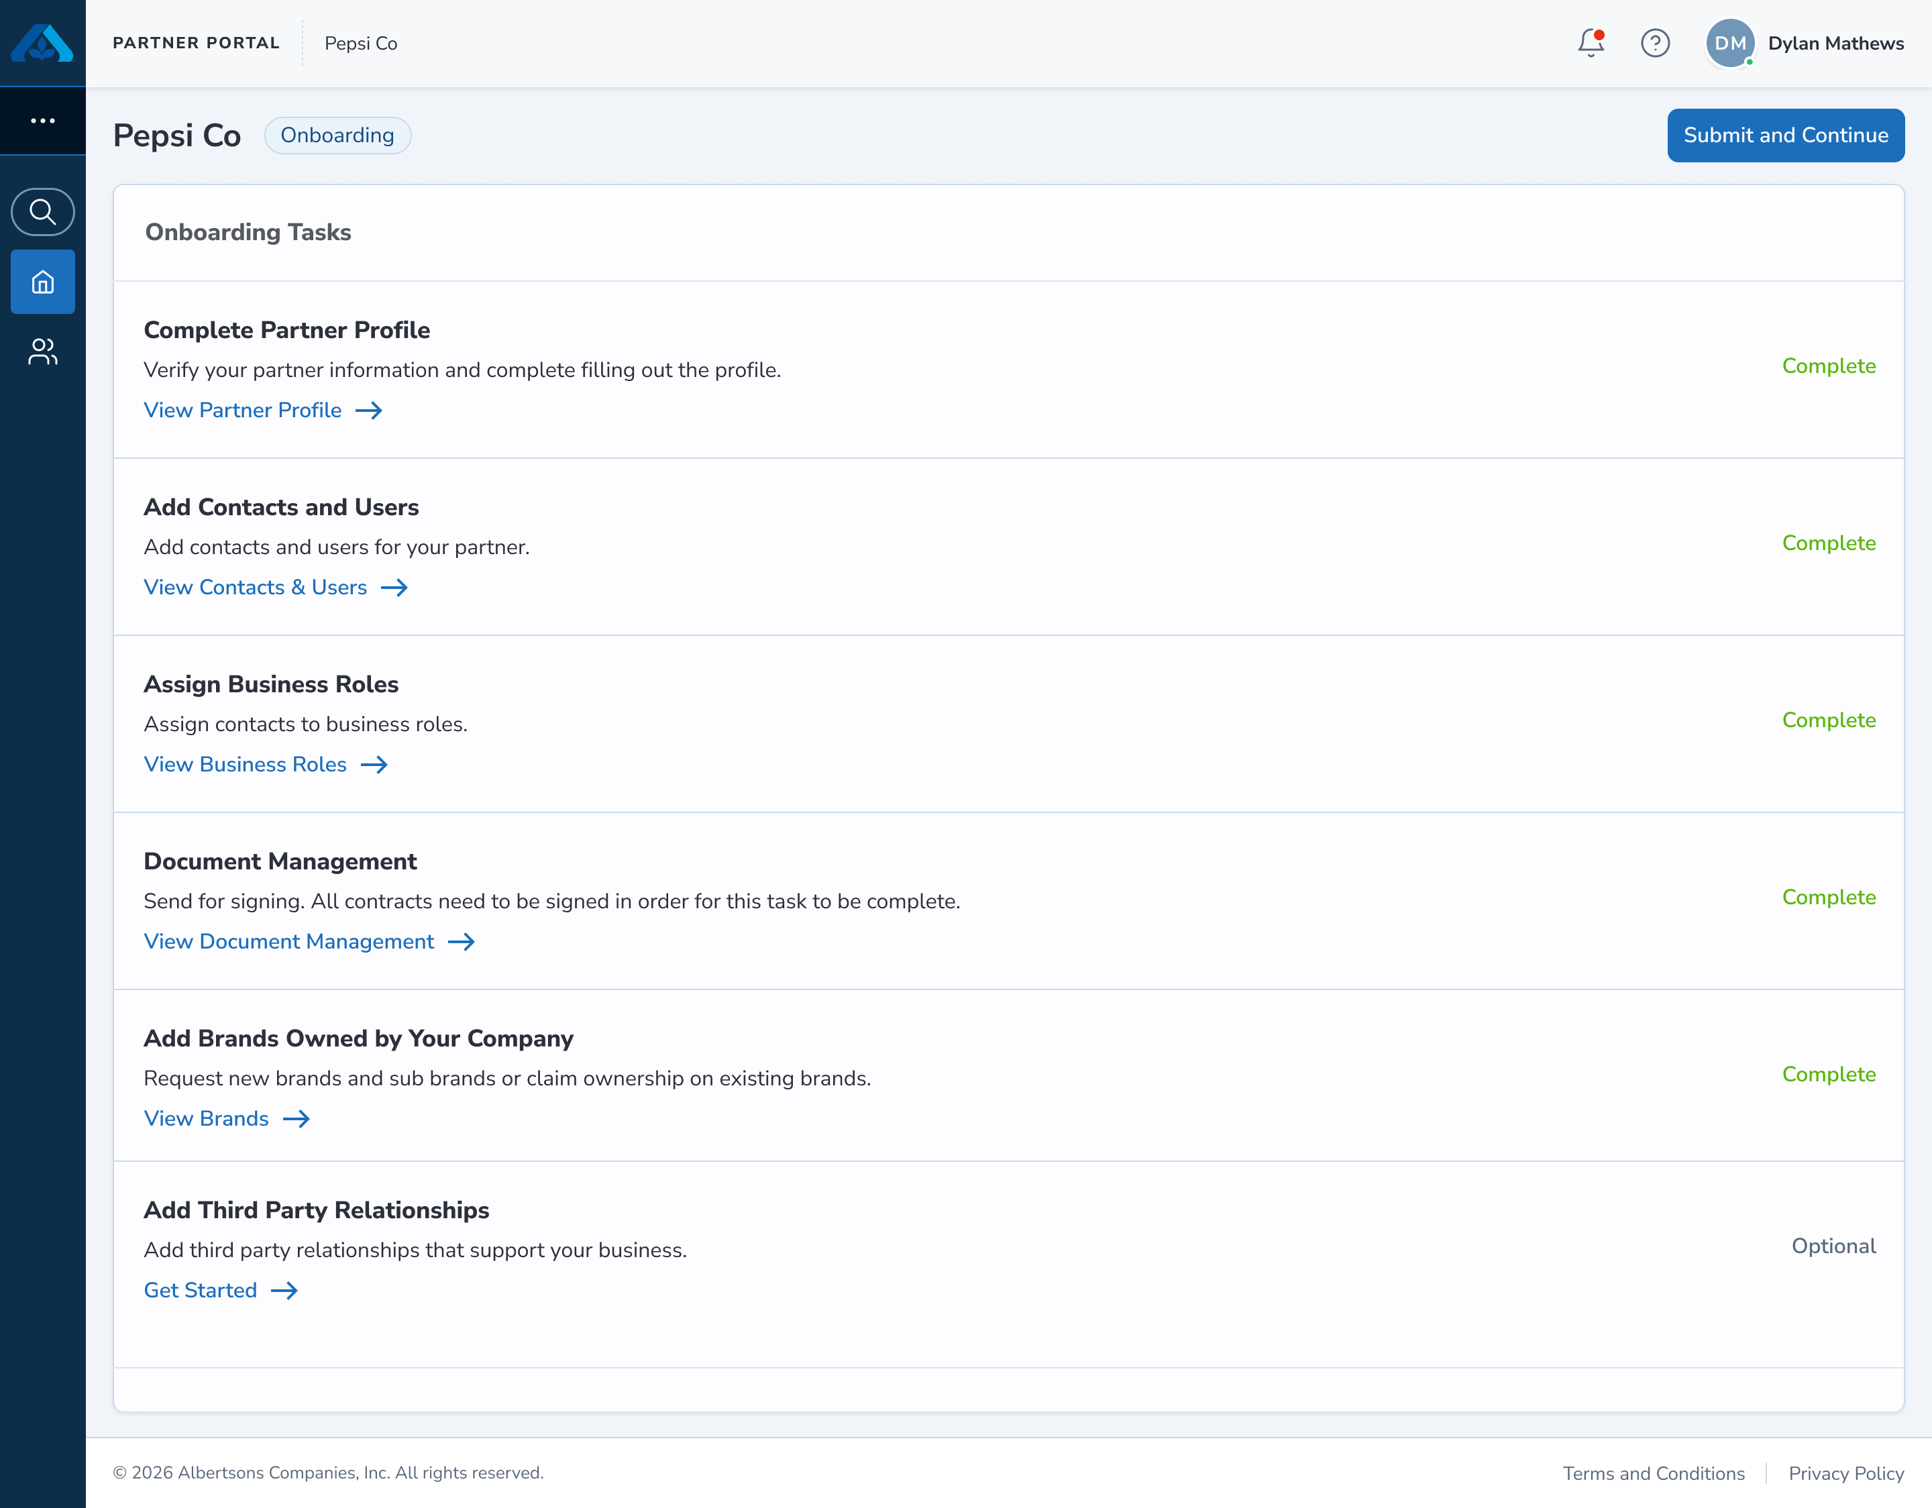Click the Albertsons logo in the sidebar
Screen dimensions: 1932x1508
[42, 42]
